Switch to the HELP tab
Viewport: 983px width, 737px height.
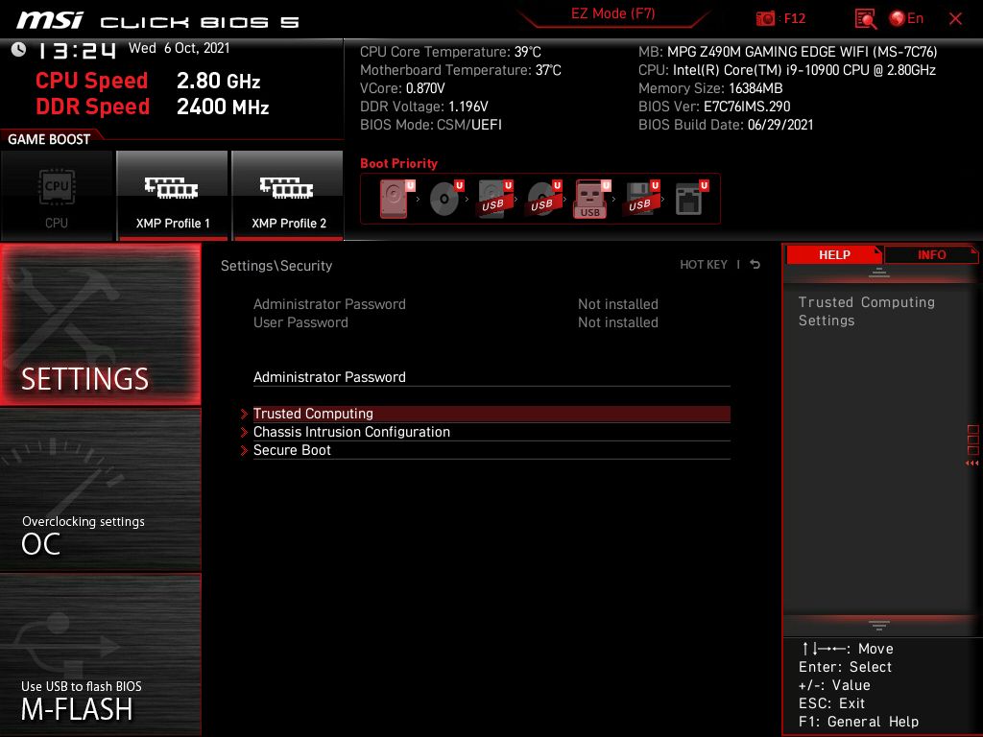(834, 255)
